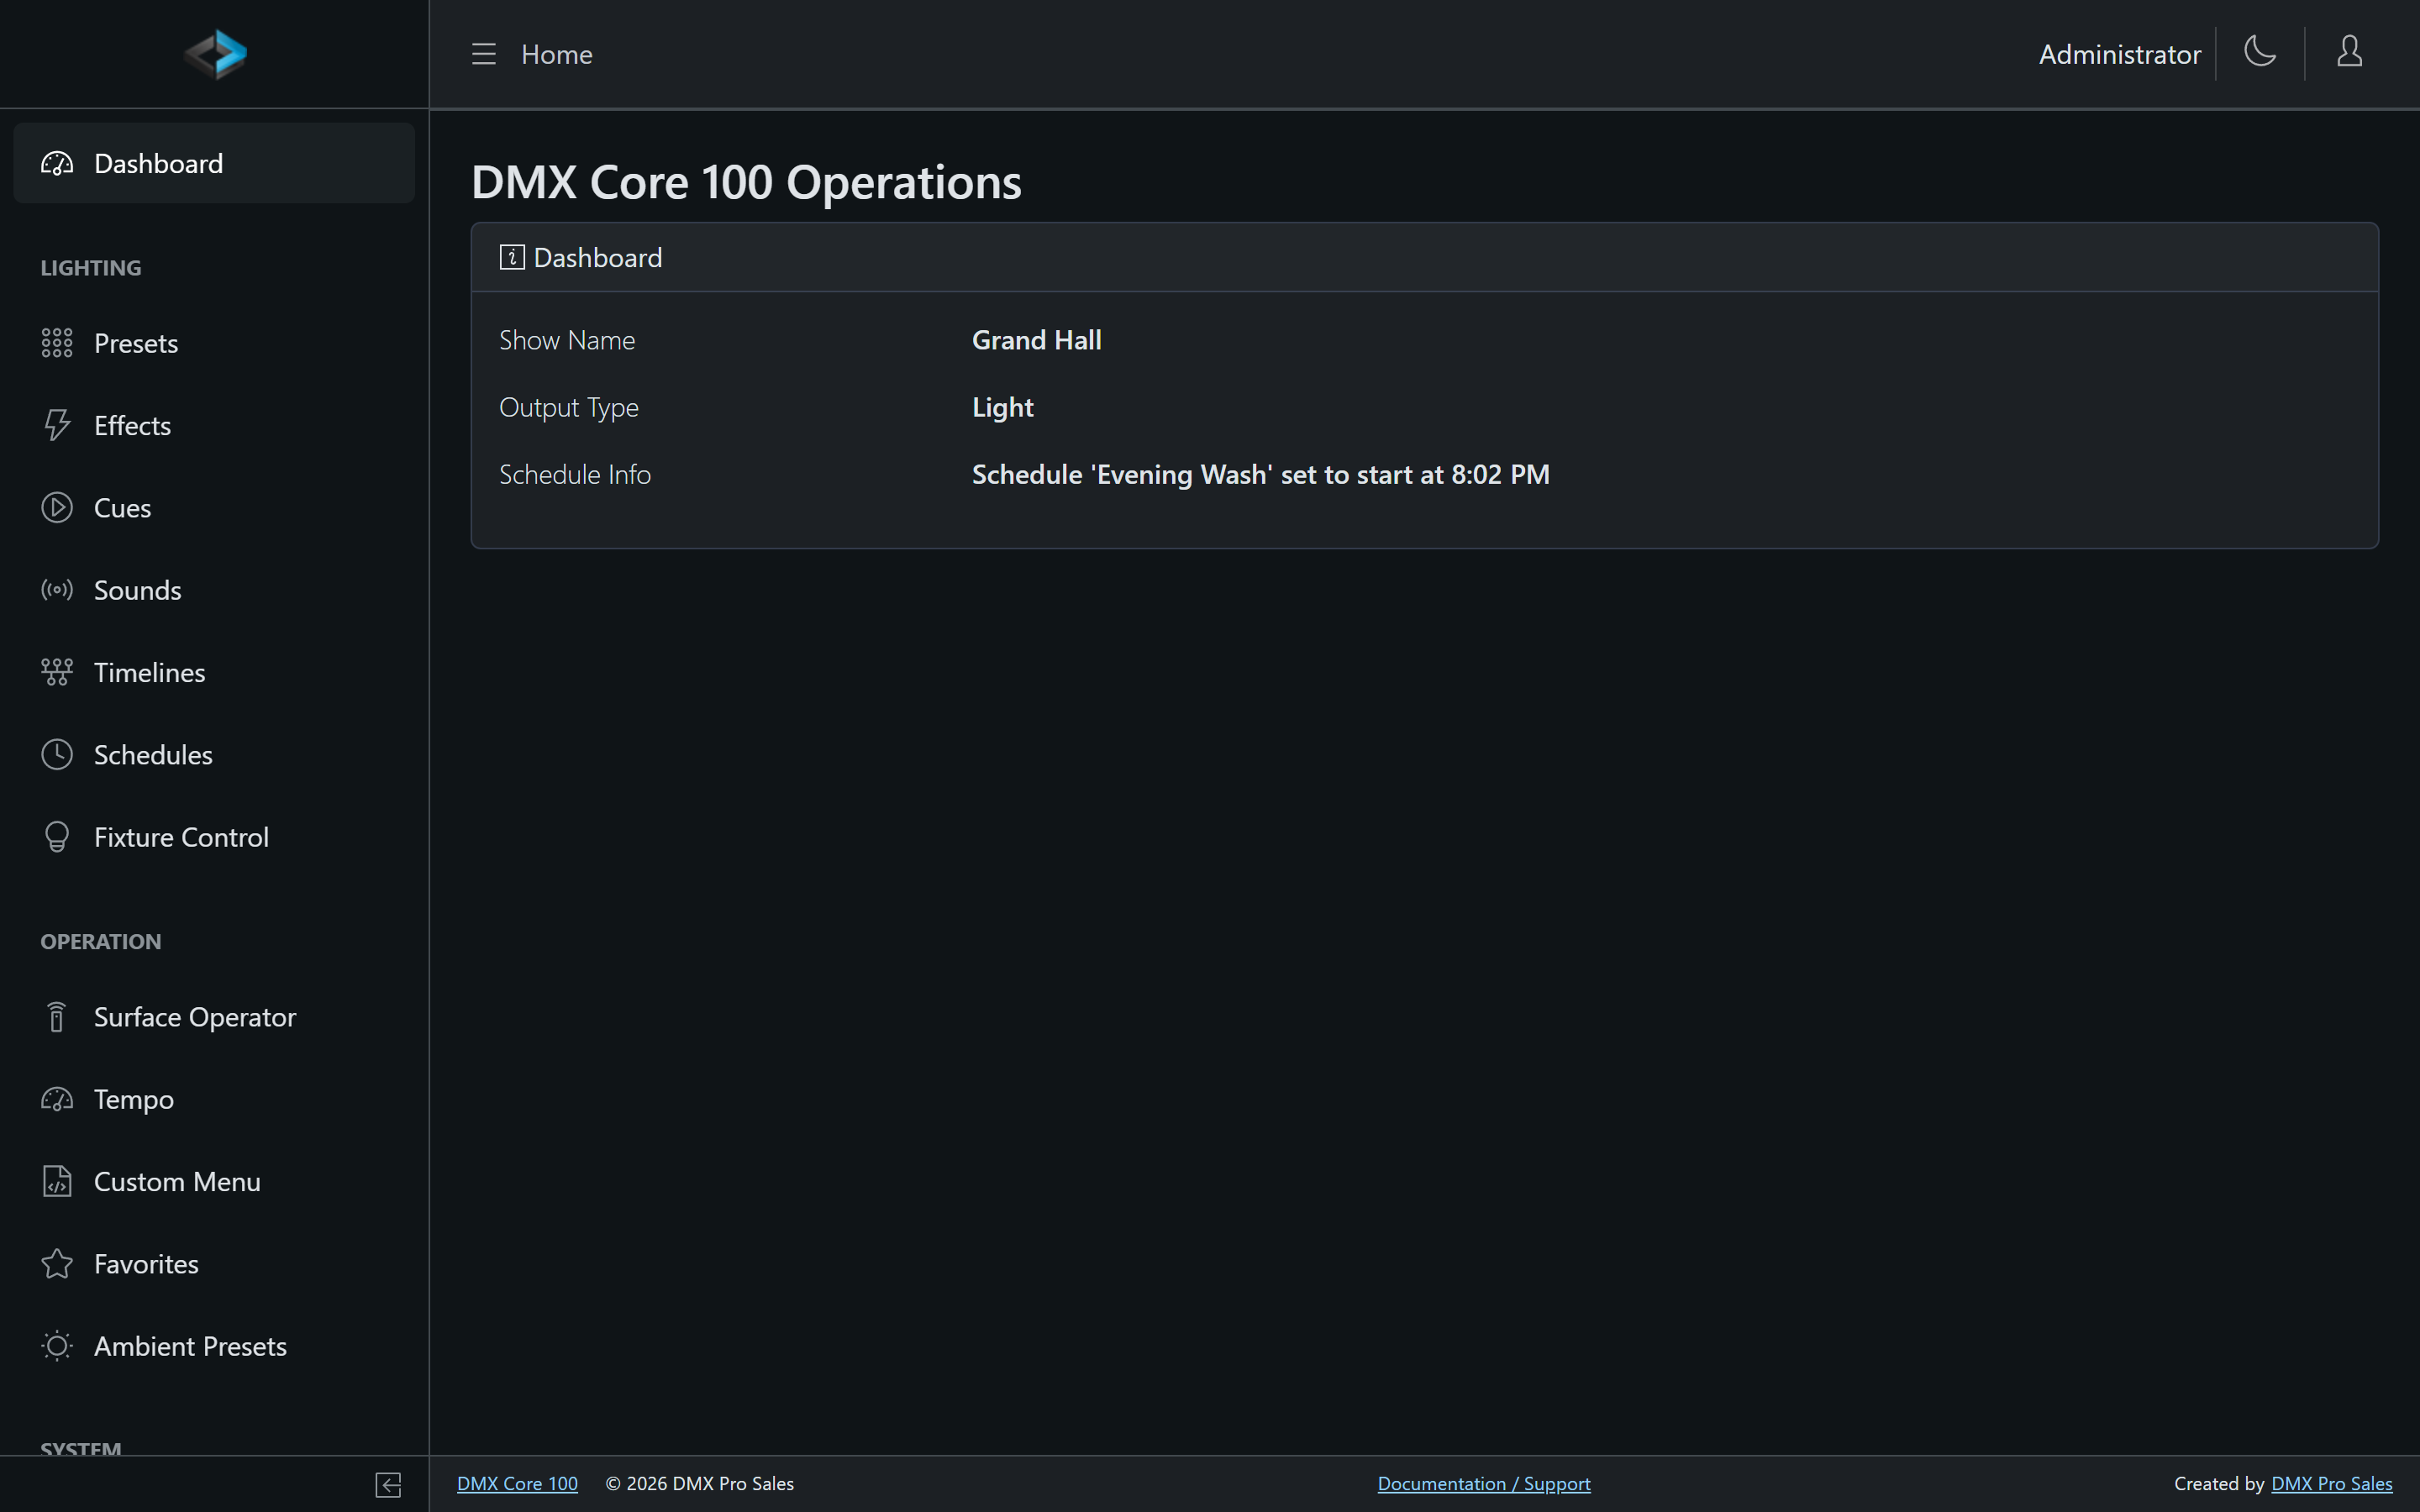Open the DMX Core 100 footer link
2420x1512 pixels.
517,1484
